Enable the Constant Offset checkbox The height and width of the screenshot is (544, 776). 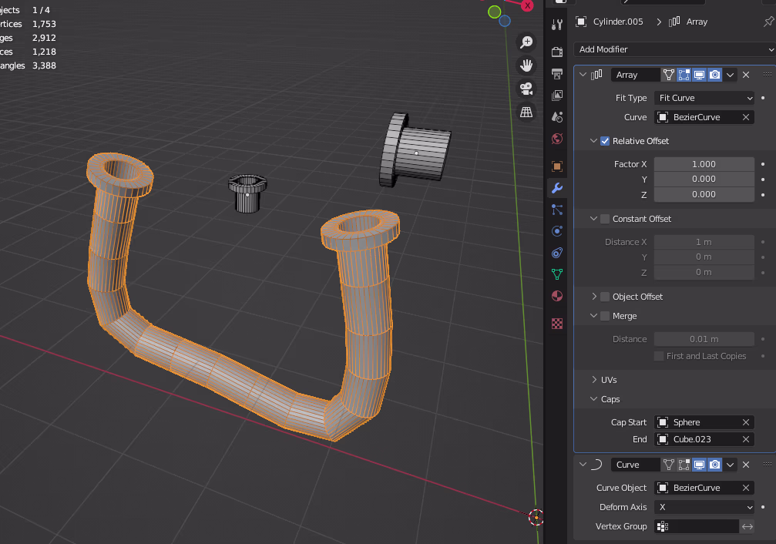pos(605,219)
